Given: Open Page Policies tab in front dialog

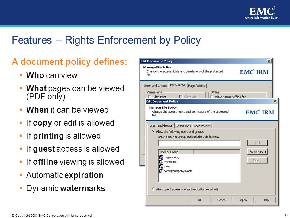Looking at the screenshot, I should pos(202,126).
